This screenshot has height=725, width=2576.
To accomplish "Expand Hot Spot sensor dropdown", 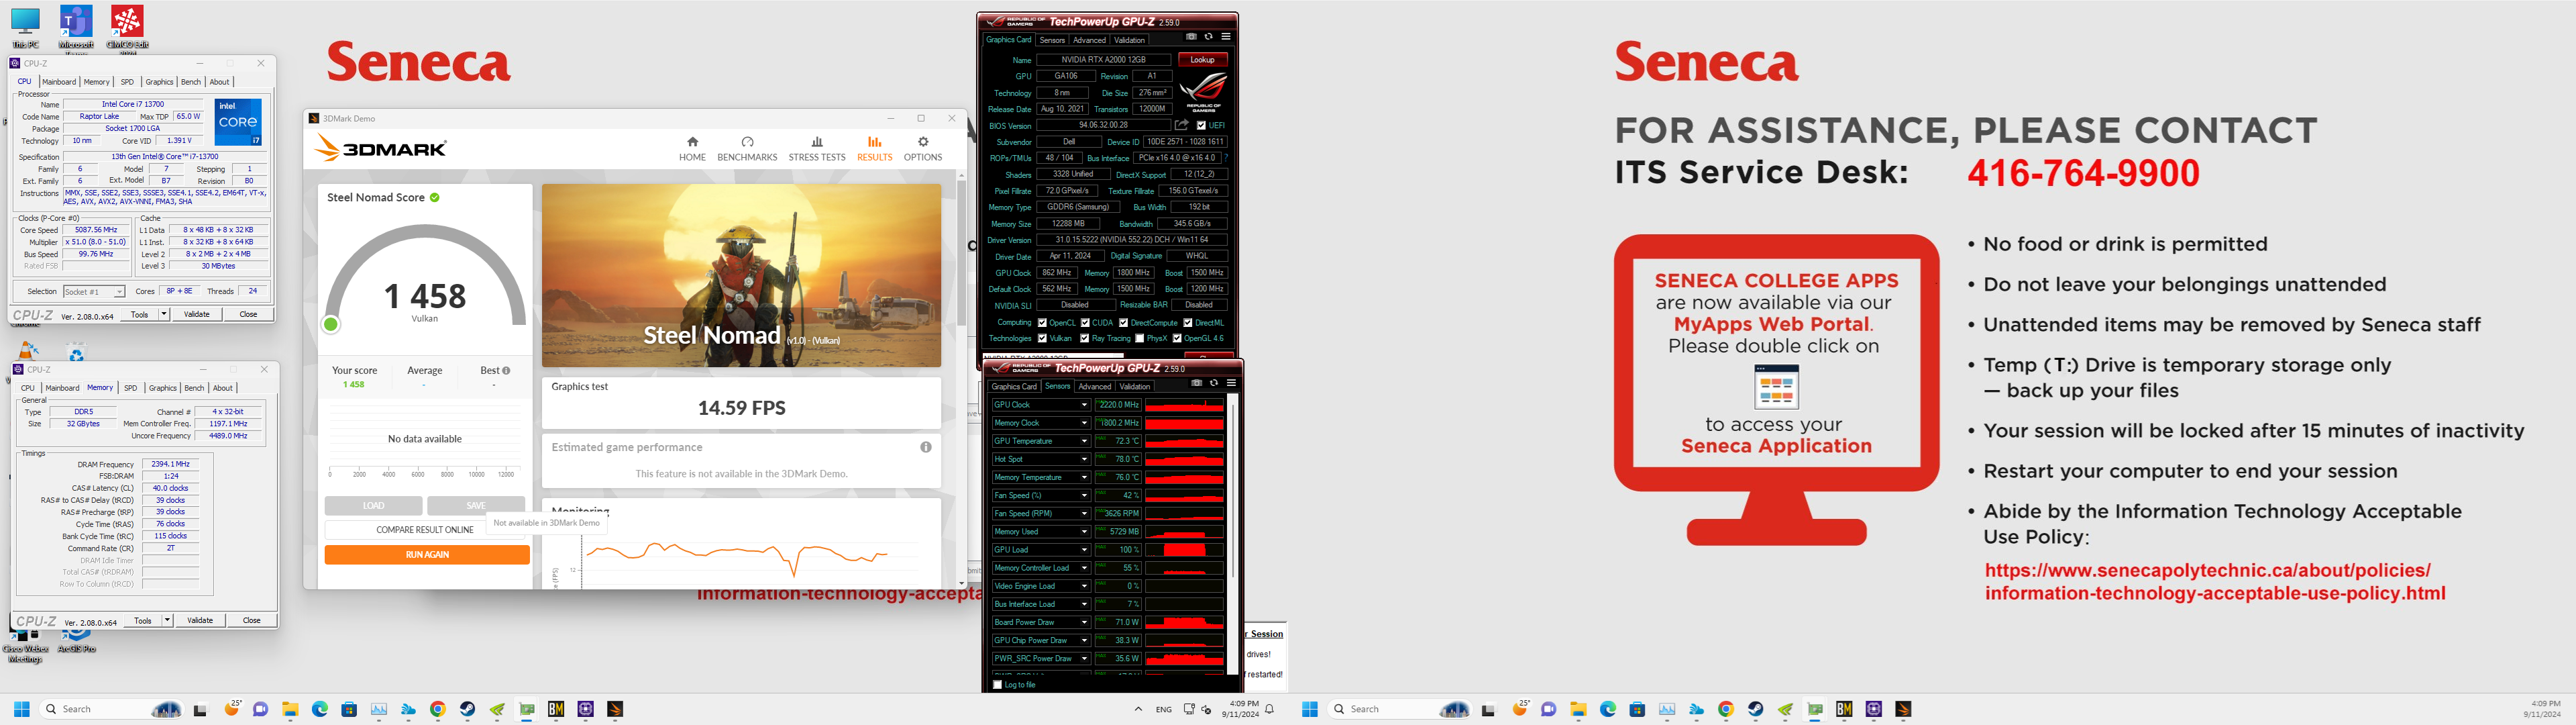I will pyautogui.click(x=1084, y=458).
